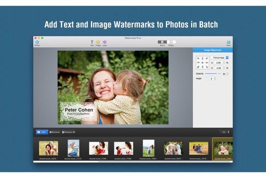Anchor watermark to top-right position
Image resolution: width=266 pixels, height=178 pixels.
pyautogui.click(x=207, y=58)
